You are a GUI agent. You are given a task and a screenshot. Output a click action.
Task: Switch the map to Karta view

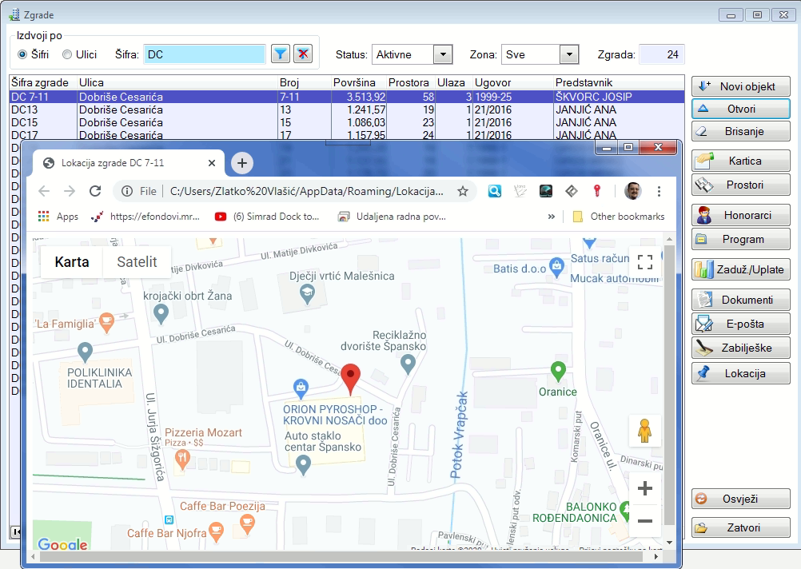point(71,261)
